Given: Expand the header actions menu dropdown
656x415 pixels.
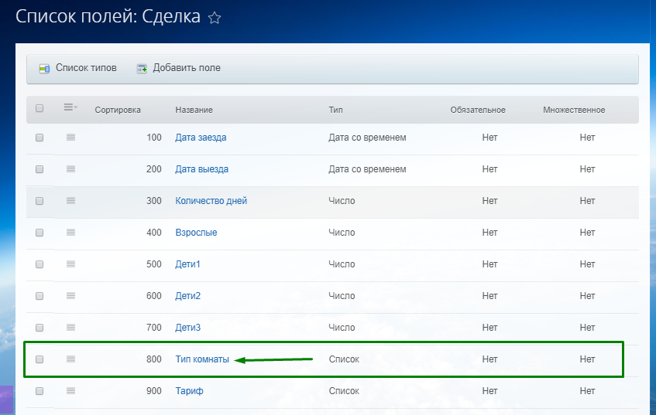Looking at the screenshot, I should click(70, 108).
